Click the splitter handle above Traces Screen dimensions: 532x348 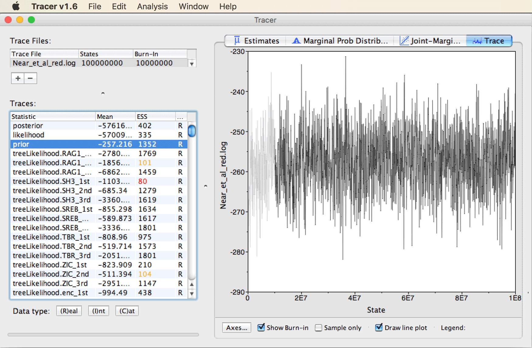click(103, 93)
